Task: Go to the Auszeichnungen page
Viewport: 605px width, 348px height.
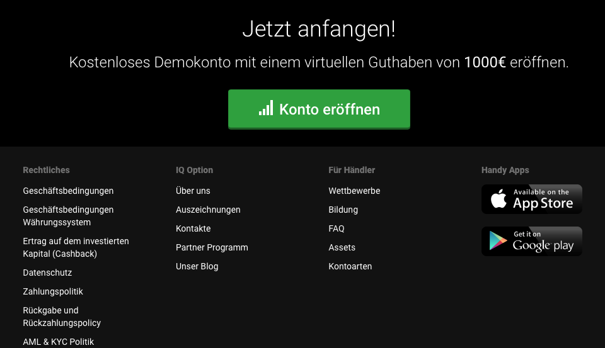Action: tap(208, 210)
